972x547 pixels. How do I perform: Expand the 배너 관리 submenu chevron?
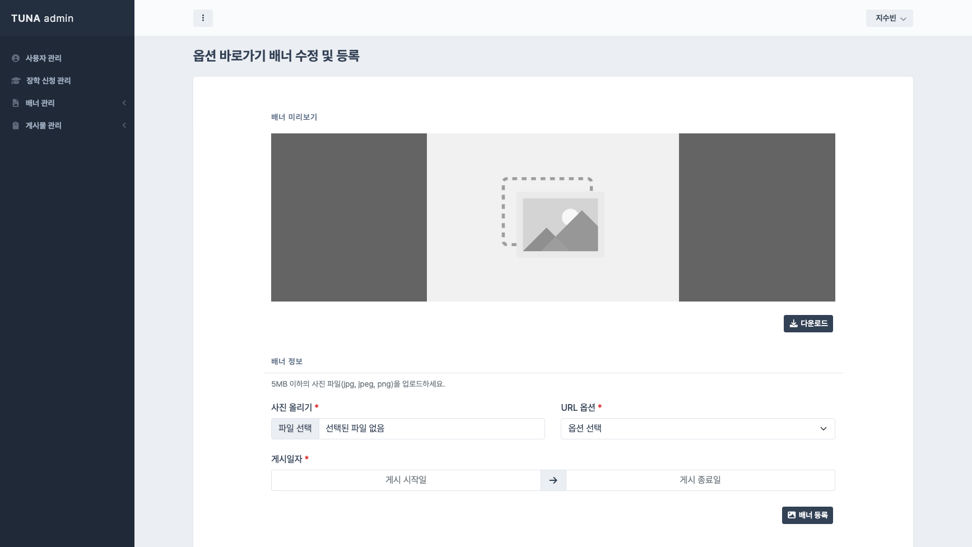pos(124,103)
